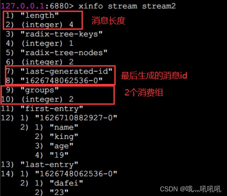This screenshot has height=196, width=227.
Task: Click the 2个消费组 annotation label
Action: (x=144, y=92)
